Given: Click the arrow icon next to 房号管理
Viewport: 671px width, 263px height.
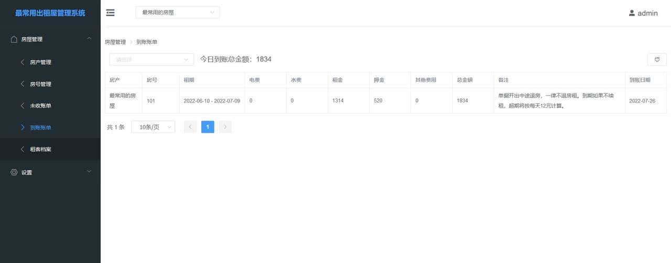Looking at the screenshot, I should click(x=22, y=84).
